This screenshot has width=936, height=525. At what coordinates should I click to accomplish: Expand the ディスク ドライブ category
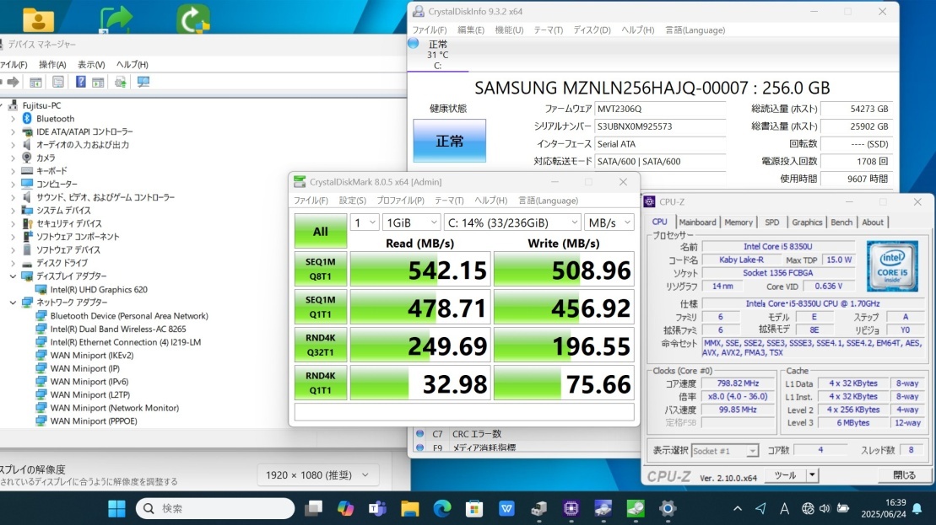14,263
